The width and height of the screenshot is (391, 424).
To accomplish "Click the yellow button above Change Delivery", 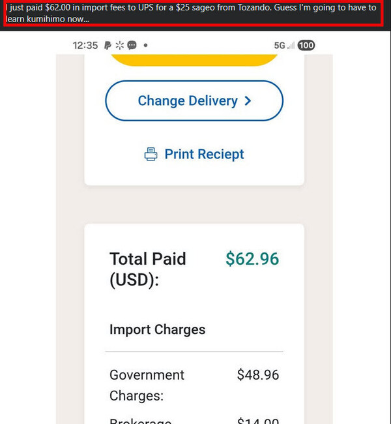I will coord(194,59).
